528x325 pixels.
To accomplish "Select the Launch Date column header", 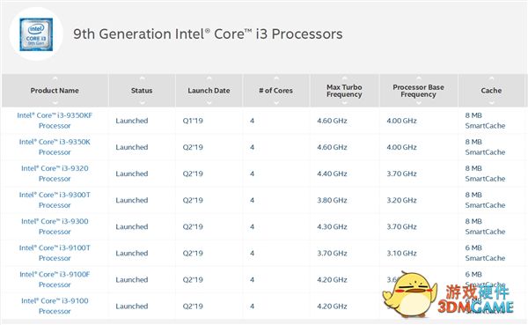I will pos(209,91).
